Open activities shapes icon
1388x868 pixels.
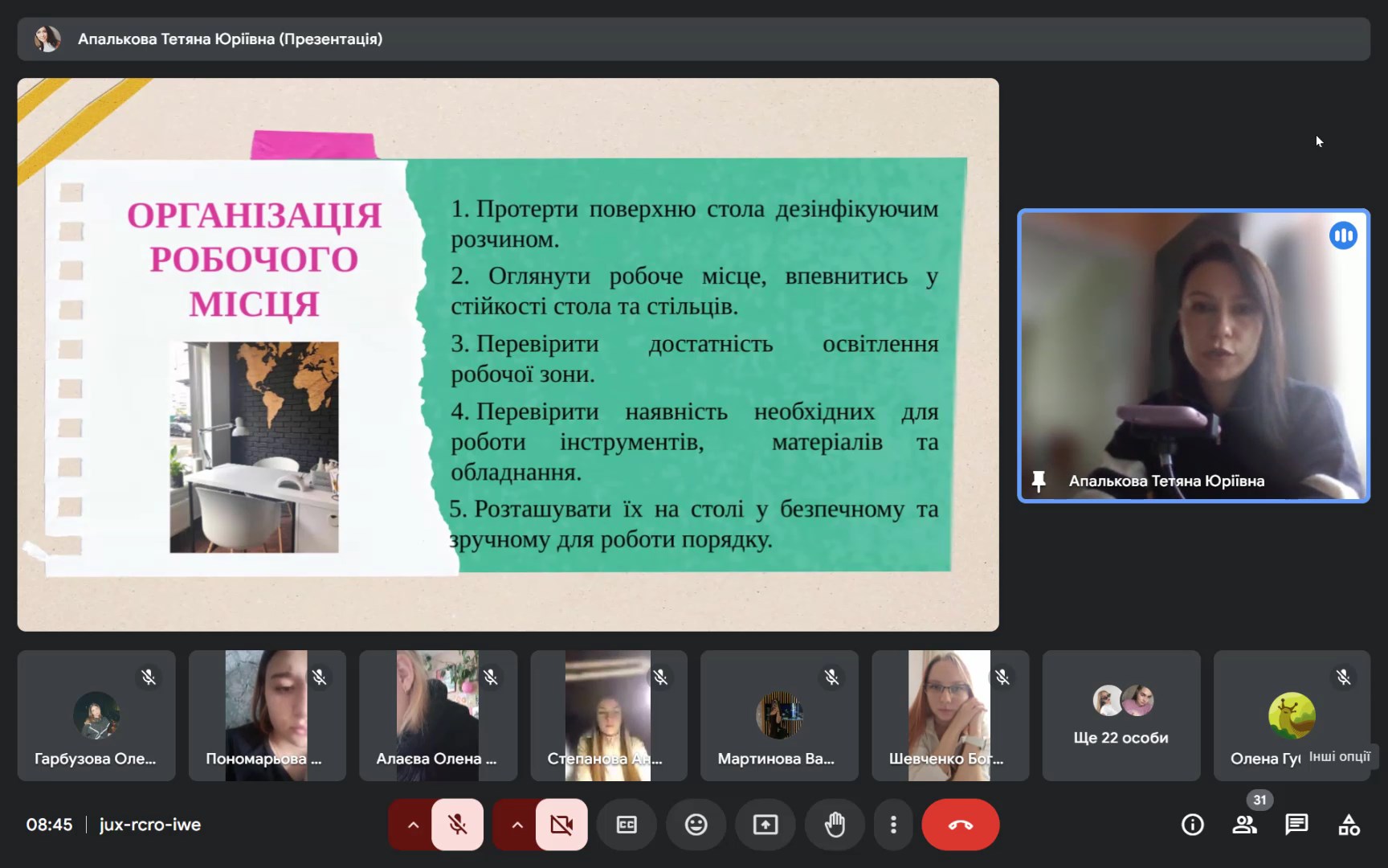pos(1349,825)
